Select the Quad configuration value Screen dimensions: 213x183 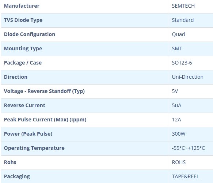tap(178, 34)
